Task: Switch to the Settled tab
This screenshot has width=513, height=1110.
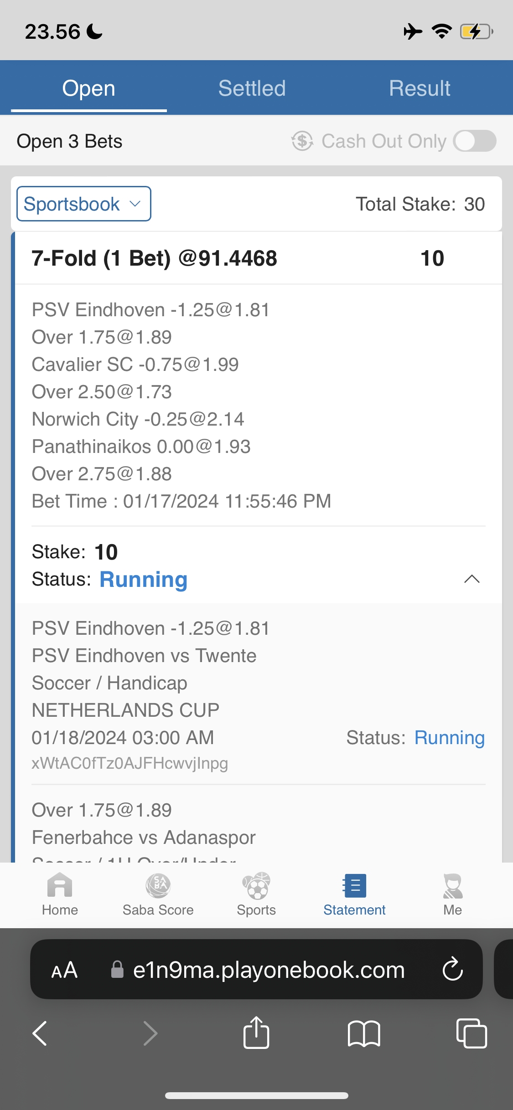Action: tap(252, 88)
